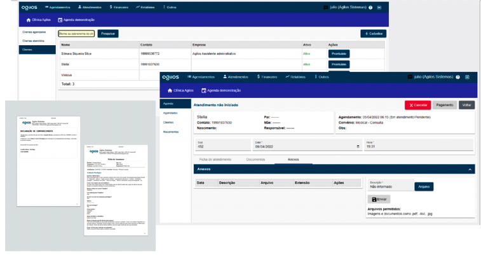Click the client name search field

[x=77, y=33]
